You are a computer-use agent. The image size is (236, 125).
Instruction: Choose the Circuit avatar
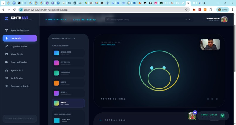pyautogui.click(x=68, y=103)
